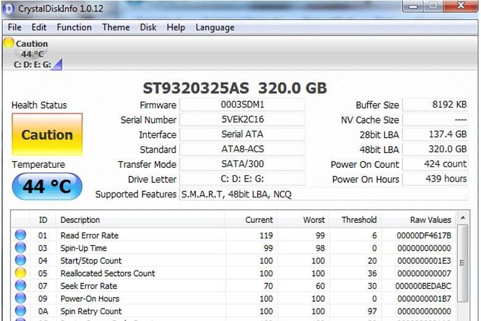Click the 44 °C temperature button

click(x=47, y=186)
